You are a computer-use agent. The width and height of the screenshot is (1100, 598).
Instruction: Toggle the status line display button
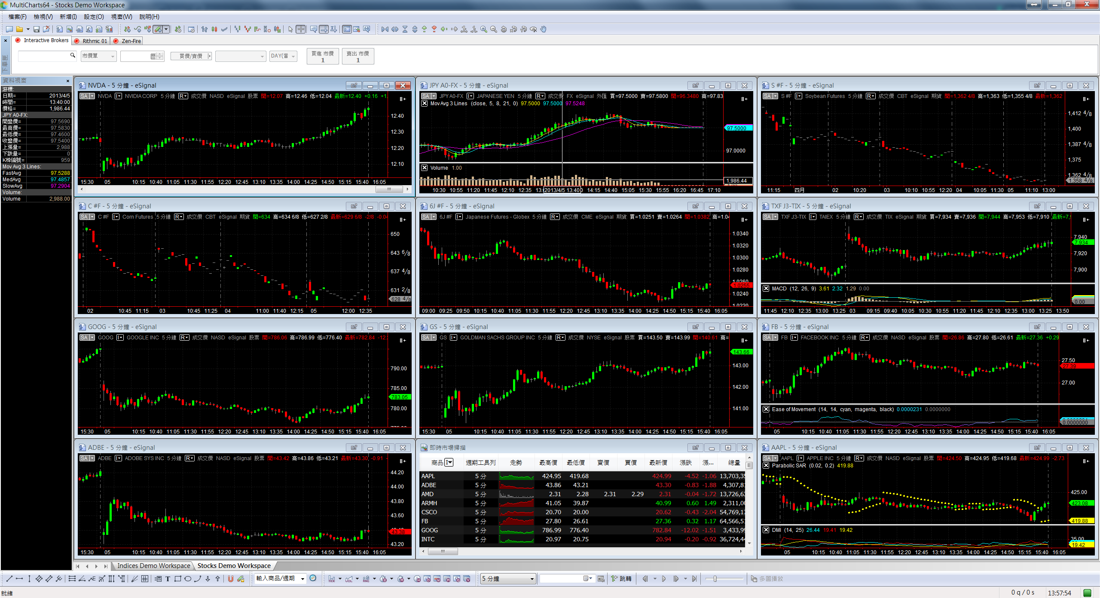tap(324, 29)
